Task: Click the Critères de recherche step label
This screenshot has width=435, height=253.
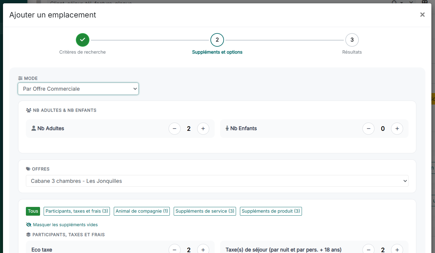Action: [82, 52]
